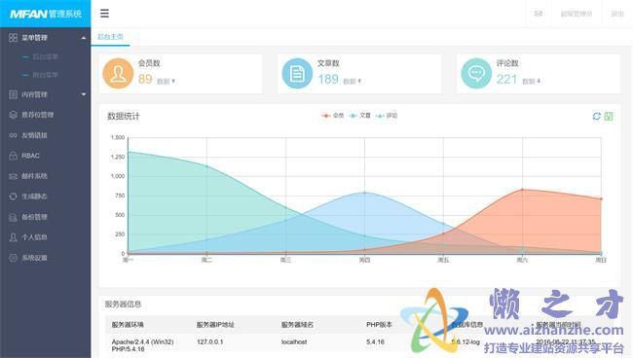Image resolution: width=633 pixels, height=358 pixels.
Task: Click 退出 logout link at top right
Action: pos(617,14)
